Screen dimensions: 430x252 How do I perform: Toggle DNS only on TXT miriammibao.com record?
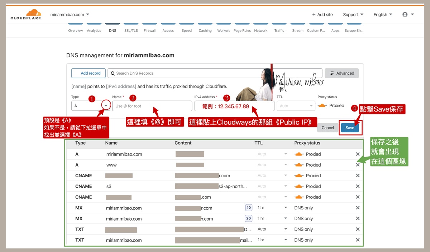304,240
